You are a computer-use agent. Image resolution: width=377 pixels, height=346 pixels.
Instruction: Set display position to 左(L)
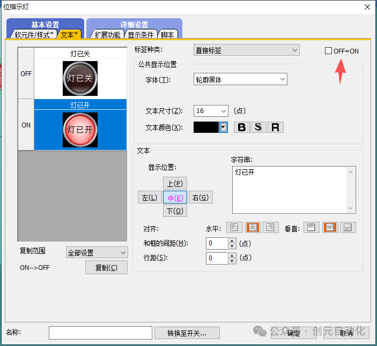(x=150, y=198)
